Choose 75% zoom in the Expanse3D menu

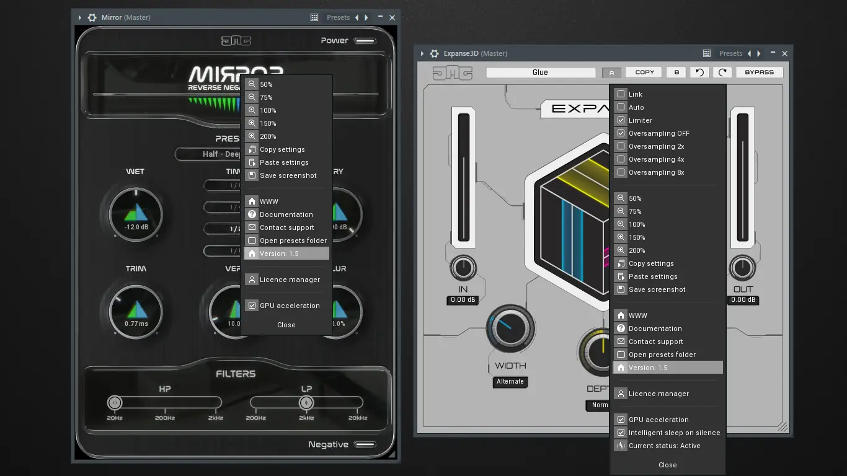[668, 211]
